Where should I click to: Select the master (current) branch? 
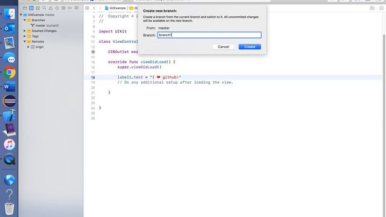tap(45, 25)
